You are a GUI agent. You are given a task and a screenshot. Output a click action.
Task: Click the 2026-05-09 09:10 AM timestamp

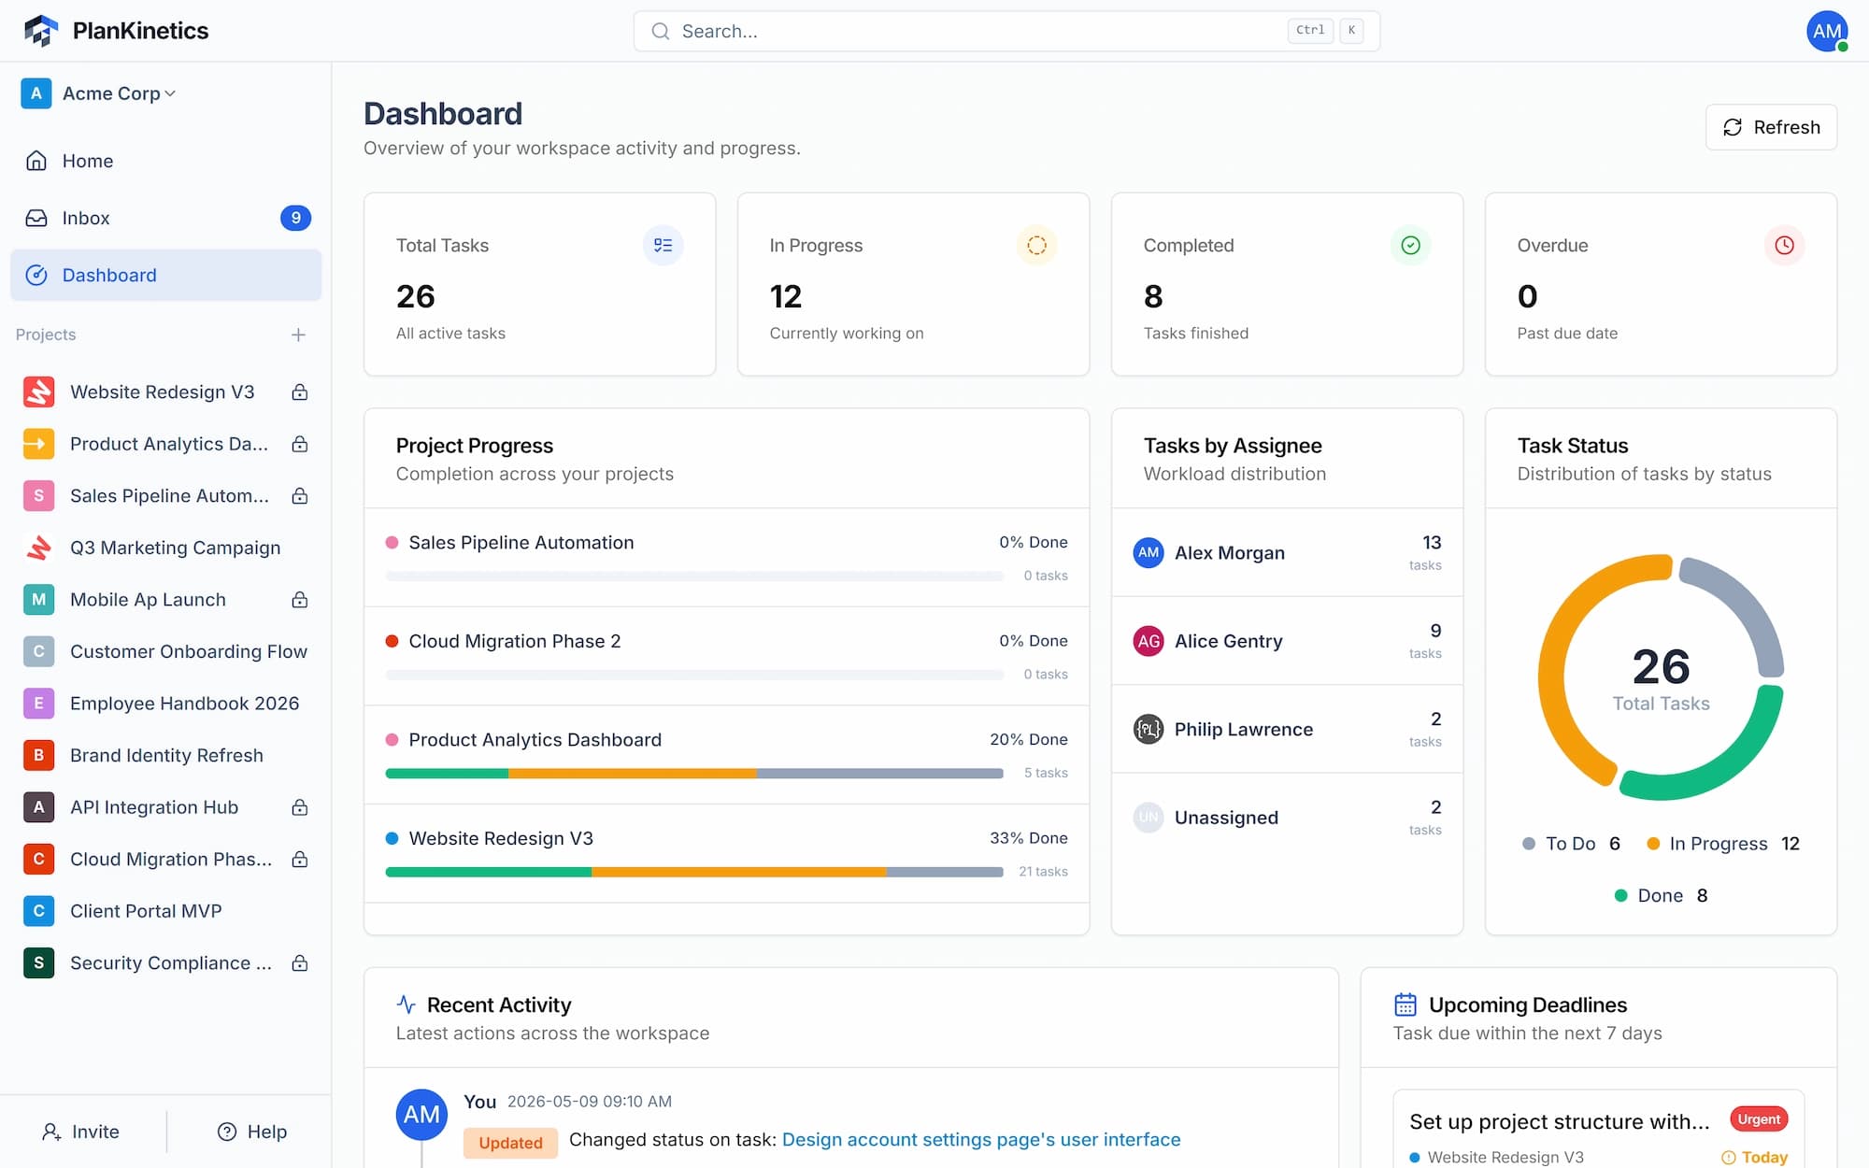pyautogui.click(x=589, y=1102)
